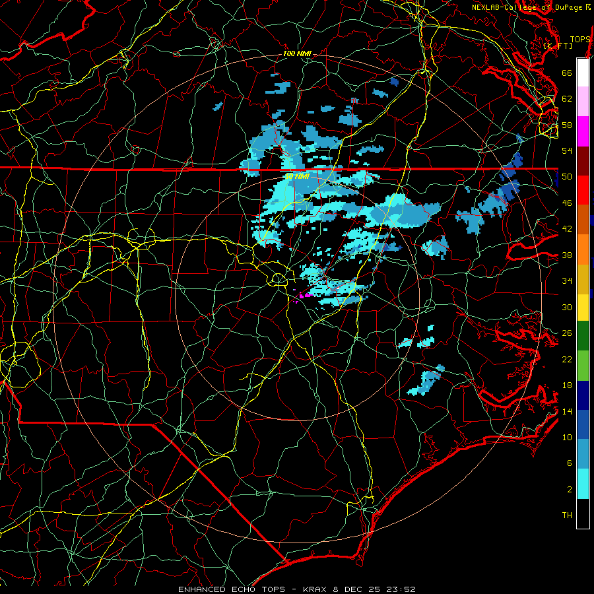Image resolution: width=594 pixels, height=594 pixels.
Task: Click the 6 legend value
Action: (570, 463)
